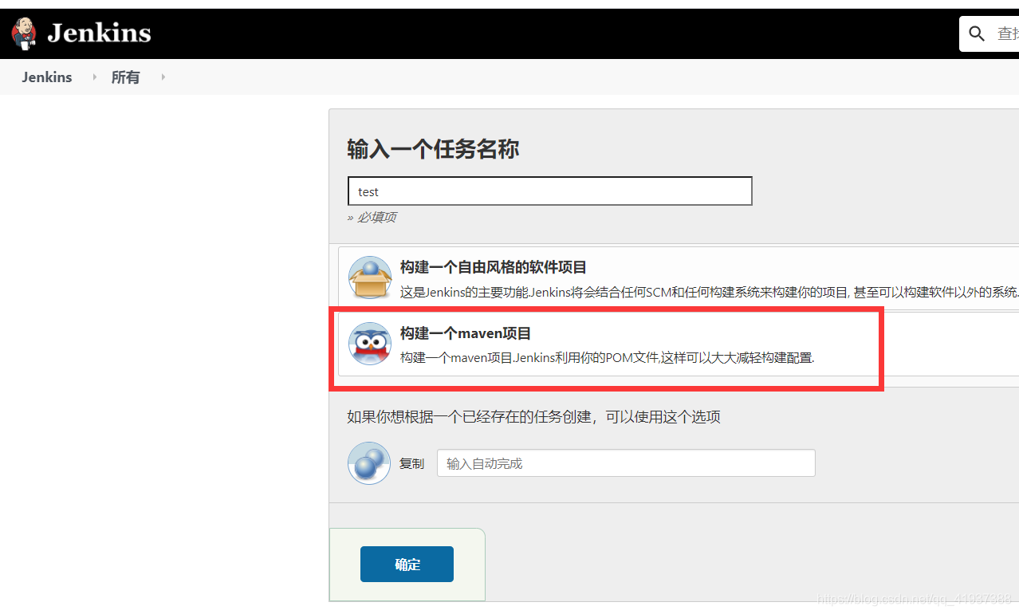This screenshot has height=614, width=1019.
Task: Click the Jenkins head logo icon
Action: pos(23,33)
